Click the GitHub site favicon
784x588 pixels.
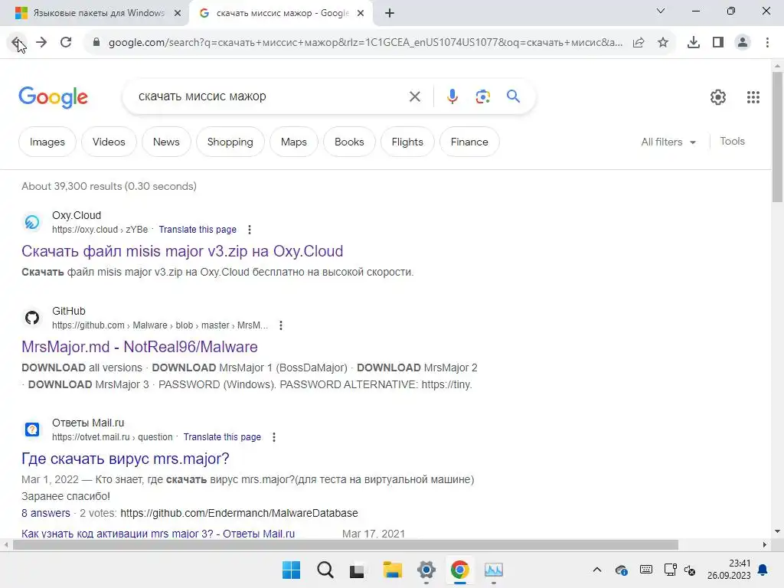pyautogui.click(x=32, y=318)
